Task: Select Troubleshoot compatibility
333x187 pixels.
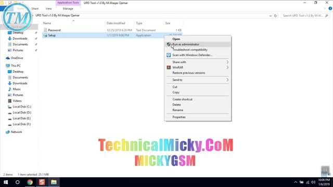Action: click(198, 50)
